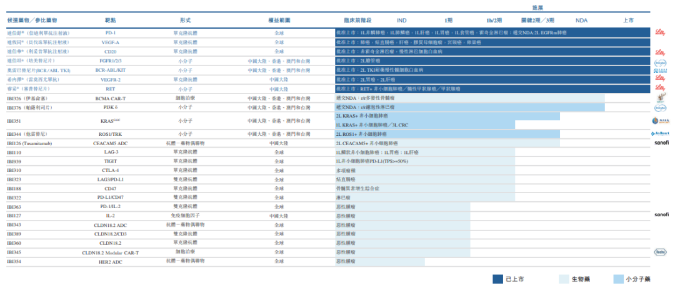Select the 靶點 column header
675x286 pixels.
point(110,20)
